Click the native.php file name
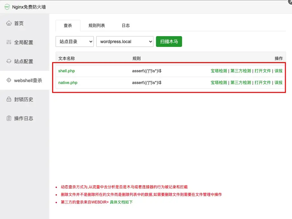This screenshot has width=292, height=219. [x=67, y=82]
